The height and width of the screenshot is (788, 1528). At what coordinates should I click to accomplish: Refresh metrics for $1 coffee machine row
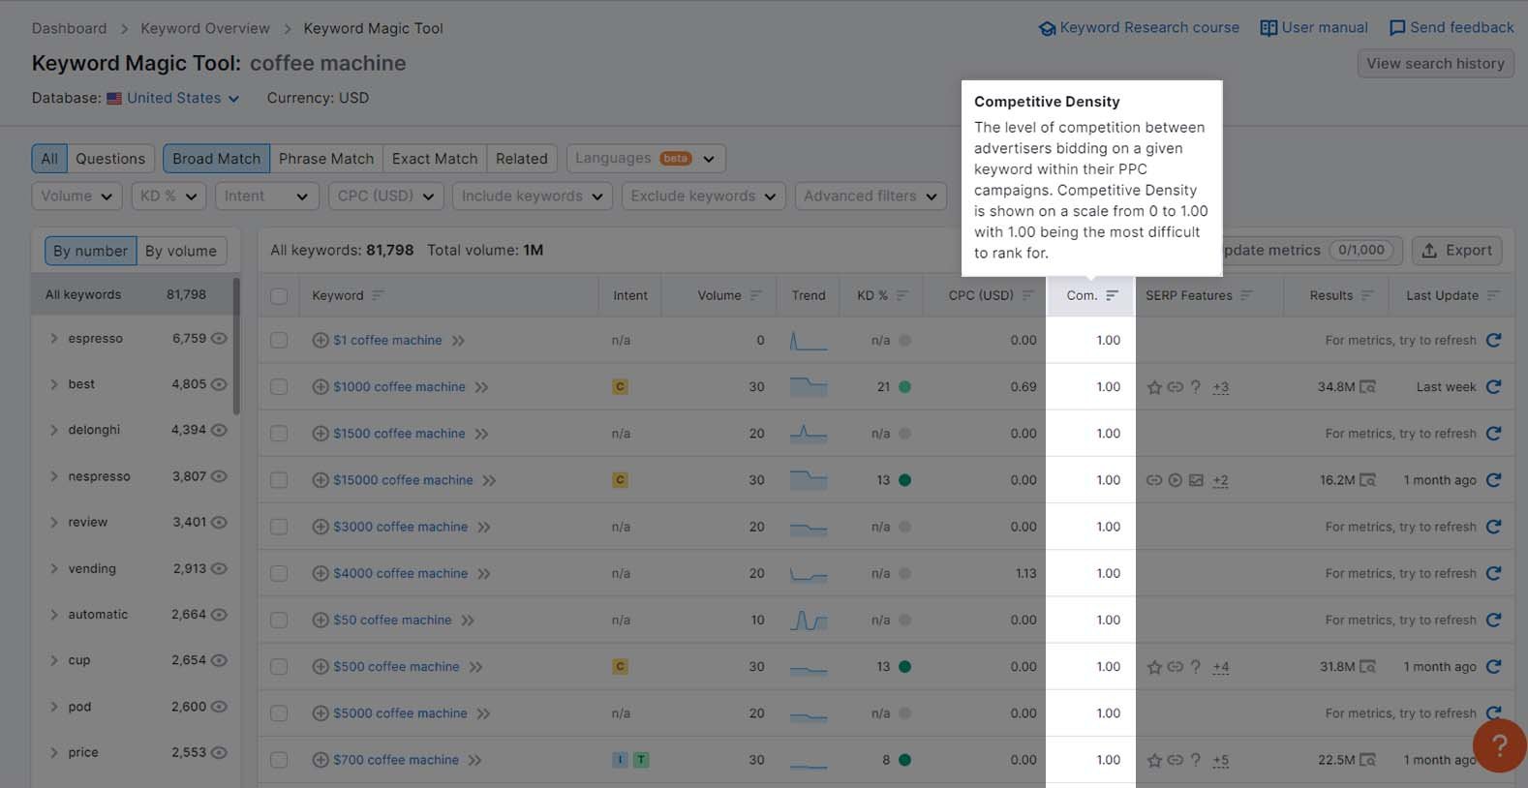[1493, 340]
